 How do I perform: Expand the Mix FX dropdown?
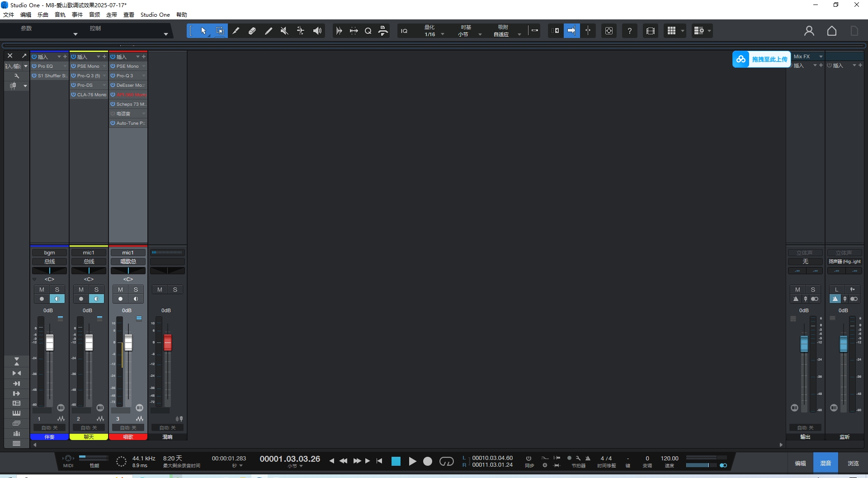821,56
